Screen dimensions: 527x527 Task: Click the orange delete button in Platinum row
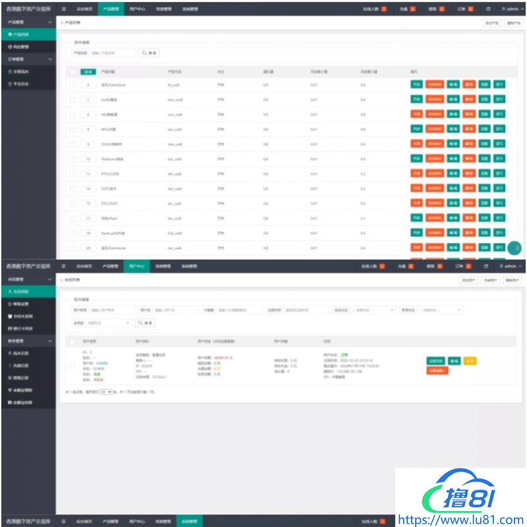468,159
